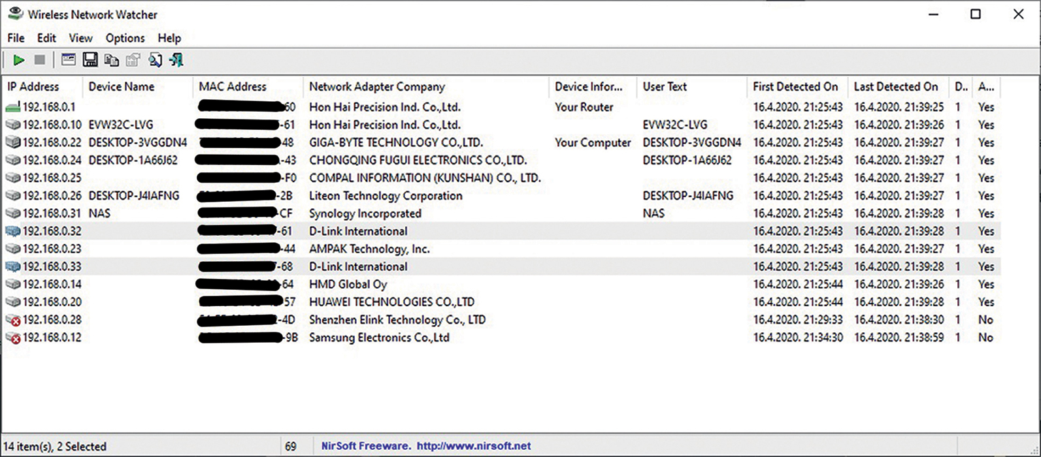Click the DESKTOP-J4IAFNG device name cell

coord(134,195)
